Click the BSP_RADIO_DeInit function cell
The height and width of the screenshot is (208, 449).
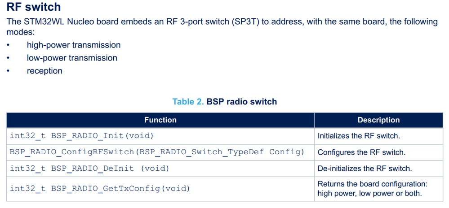coord(160,168)
